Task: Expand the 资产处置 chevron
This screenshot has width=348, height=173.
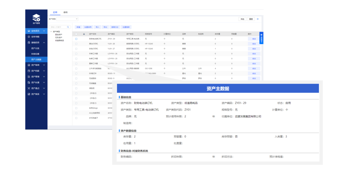Action: (x=44, y=83)
